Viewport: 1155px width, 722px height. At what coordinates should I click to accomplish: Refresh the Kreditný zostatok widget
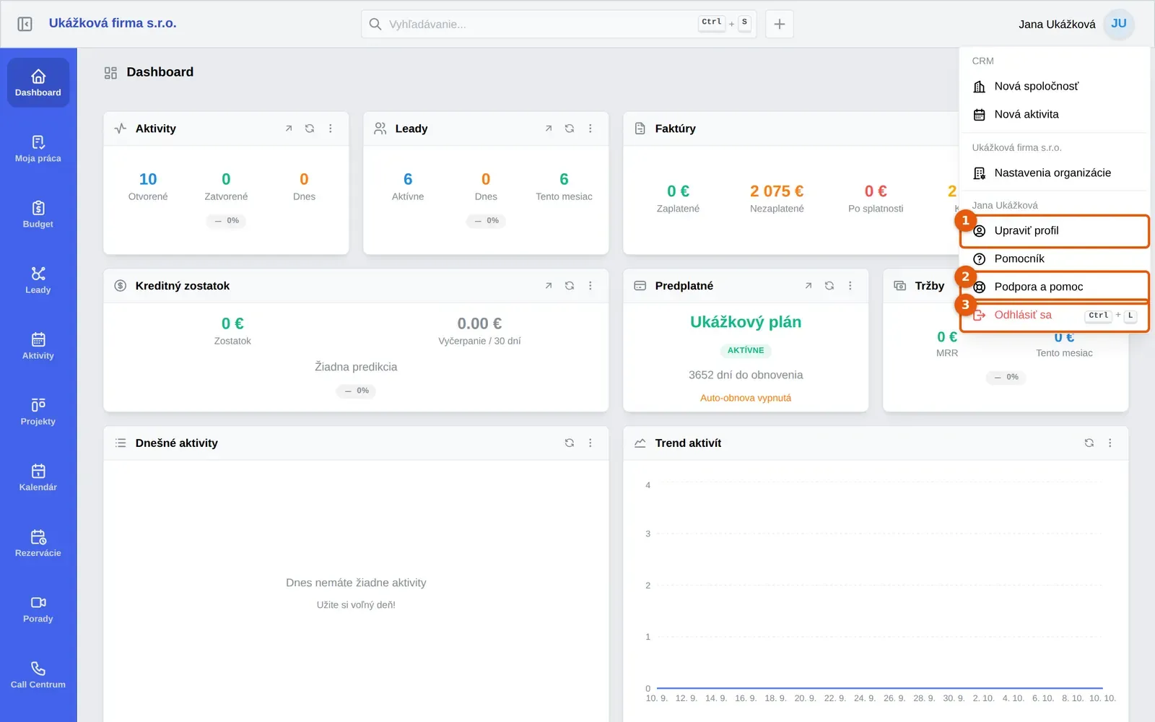(570, 286)
